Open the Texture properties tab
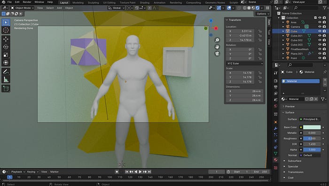This screenshot has height=186, width=329. (276, 168)
